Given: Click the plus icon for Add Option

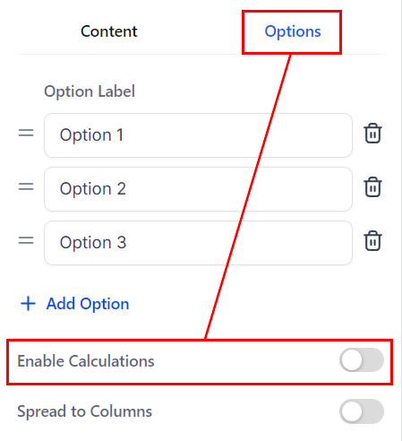Looking at the screenshot, I should pyautogui.click(x=28, y=304).
